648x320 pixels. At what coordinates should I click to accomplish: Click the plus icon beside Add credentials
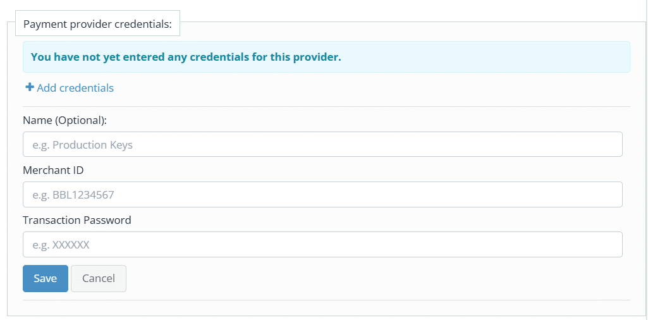pyautogui.click(x=29, y=88)
